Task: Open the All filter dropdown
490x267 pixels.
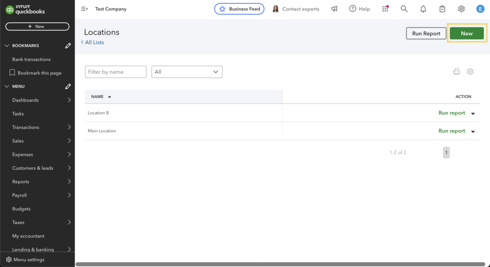Action: click(x=187, y=72)
